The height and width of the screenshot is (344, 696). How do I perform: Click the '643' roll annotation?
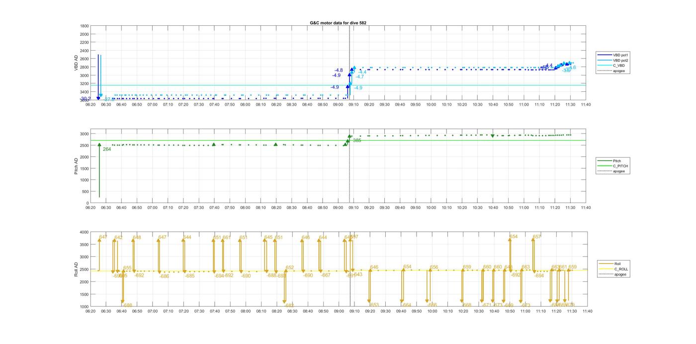(x=358, y=275)
